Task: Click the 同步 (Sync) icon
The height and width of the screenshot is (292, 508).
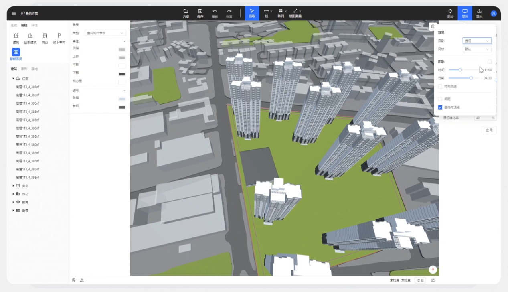Action: [450, 12]
